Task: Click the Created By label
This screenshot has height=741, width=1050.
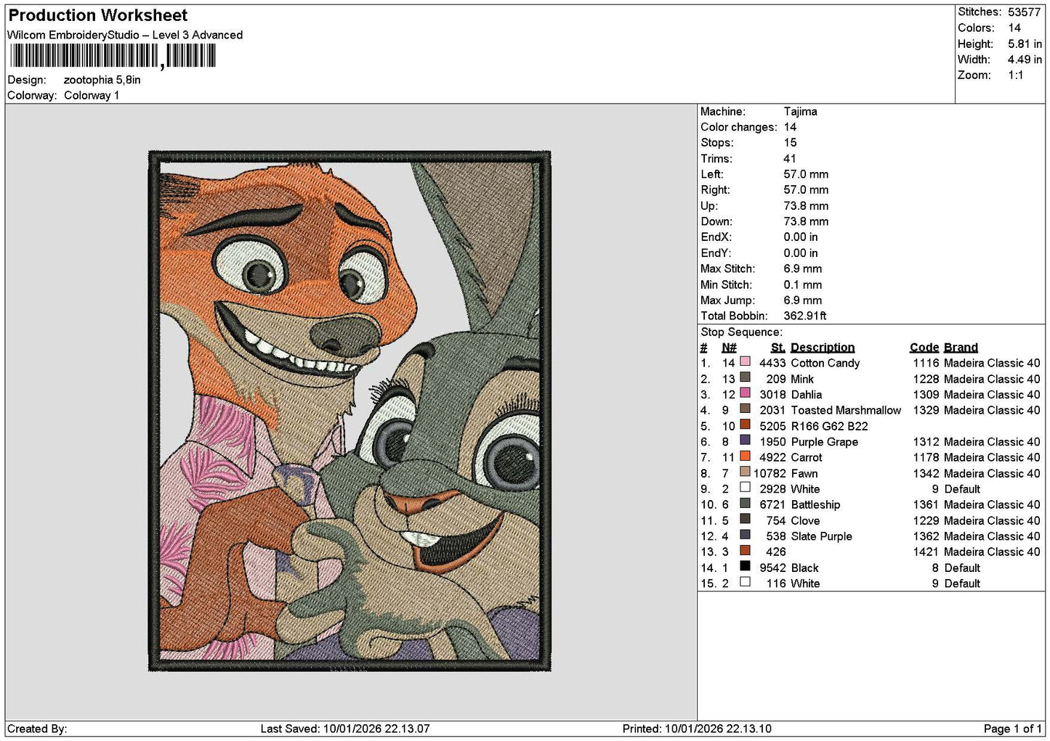Action: pos(37,729)
